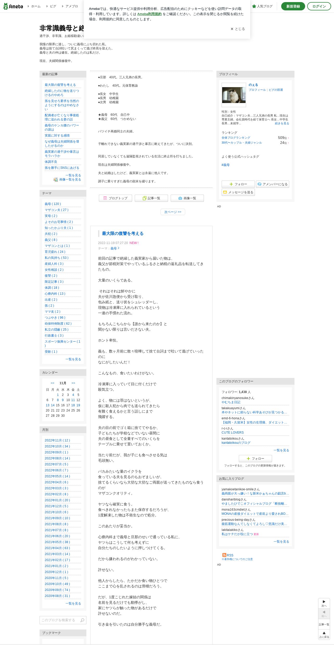
Task: Open recent article 実親に対する感情
Action: click(57, 136)
